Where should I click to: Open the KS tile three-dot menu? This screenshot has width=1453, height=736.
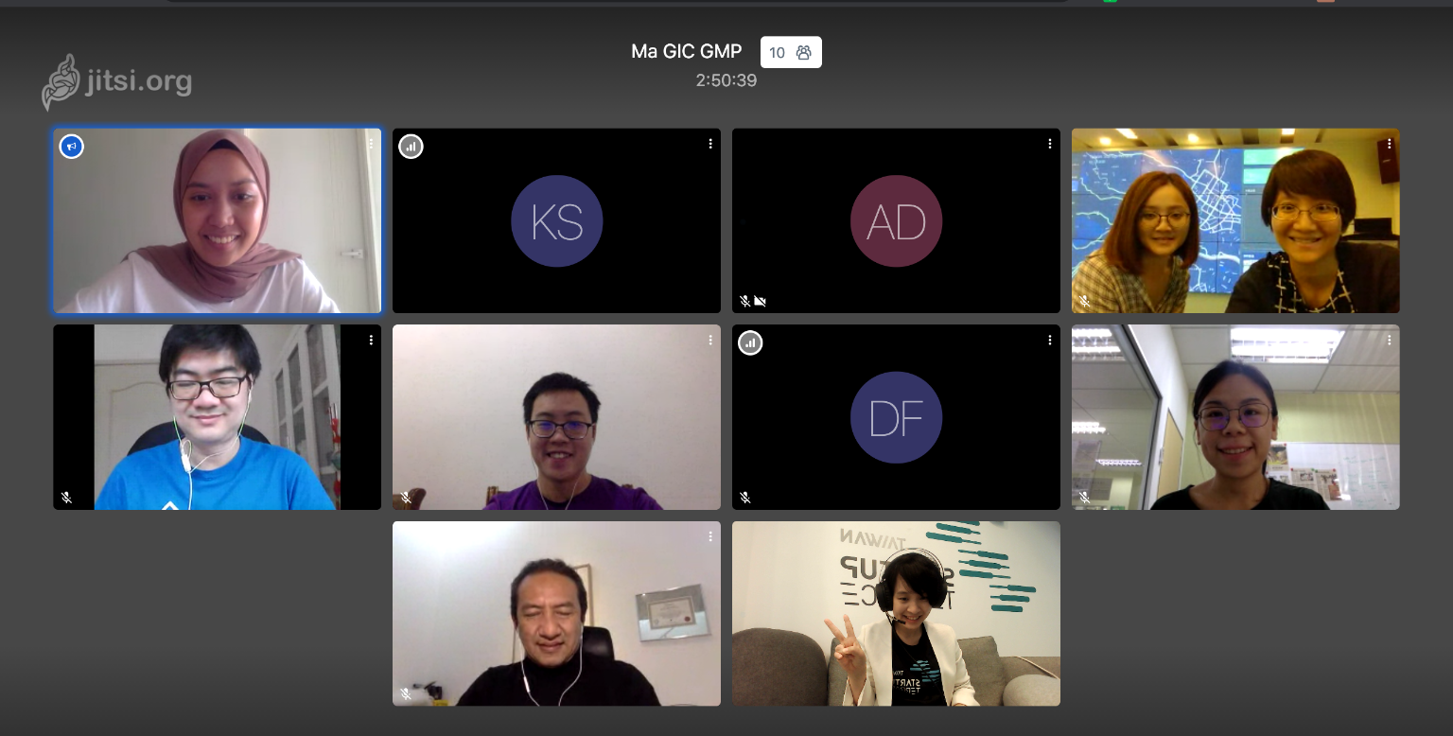pyautogui.click(x=710, y=144)
